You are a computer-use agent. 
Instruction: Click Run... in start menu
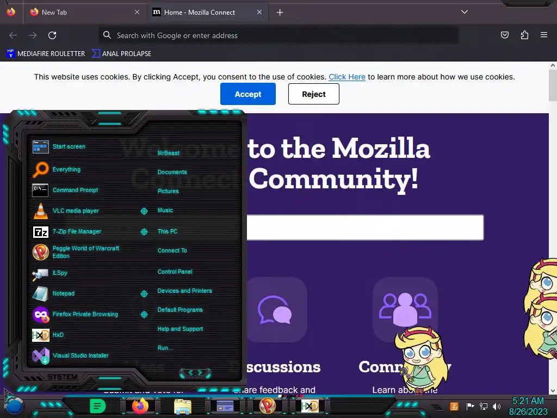click(165, 348)
